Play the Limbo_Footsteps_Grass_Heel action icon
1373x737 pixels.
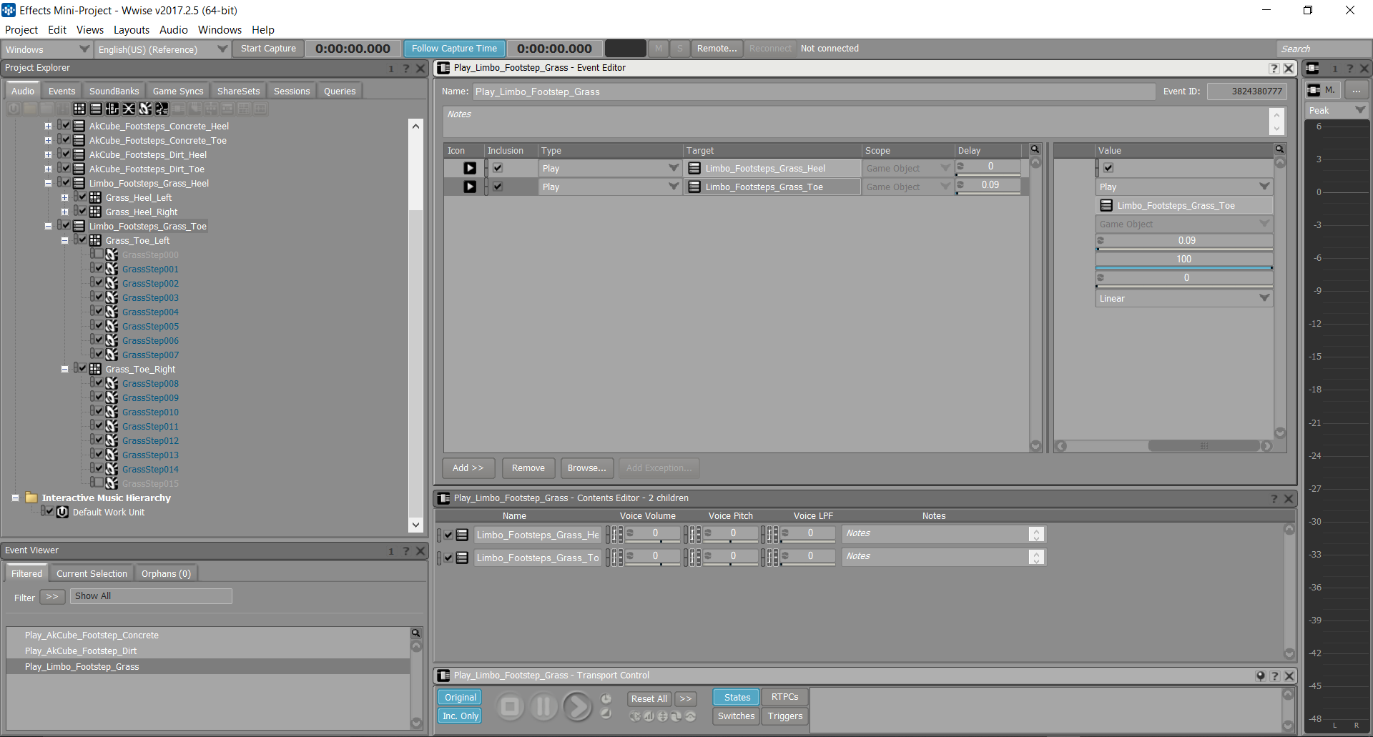(470, 168)
